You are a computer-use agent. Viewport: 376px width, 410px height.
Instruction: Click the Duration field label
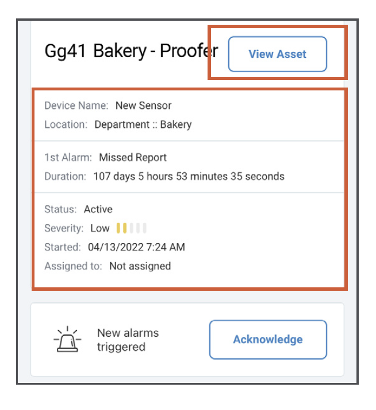pos(66,176)
